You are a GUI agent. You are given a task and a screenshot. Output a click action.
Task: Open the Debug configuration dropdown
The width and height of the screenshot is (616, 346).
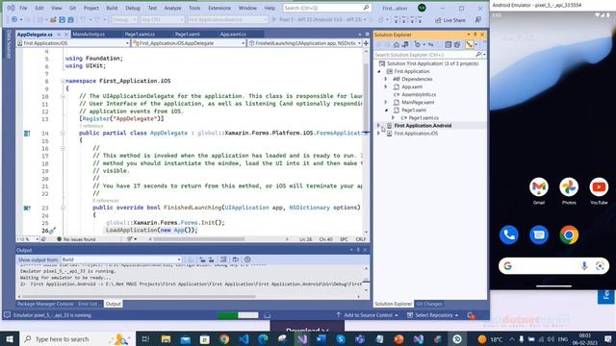pos(124,19)
